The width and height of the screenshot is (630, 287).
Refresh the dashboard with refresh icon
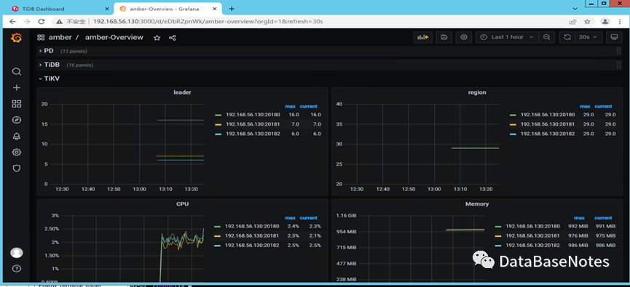(x=567, y=37)
